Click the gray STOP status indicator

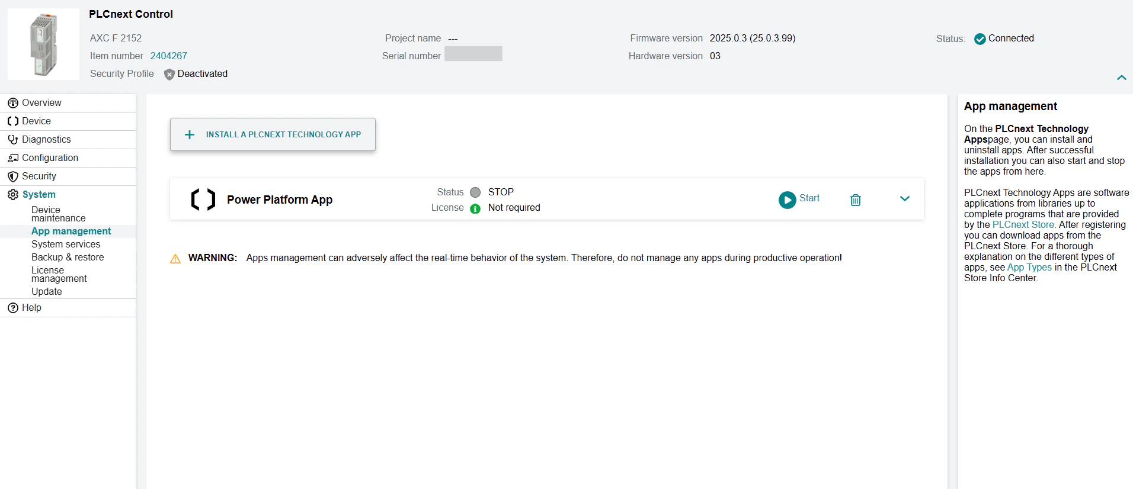(x=475, y=192)
